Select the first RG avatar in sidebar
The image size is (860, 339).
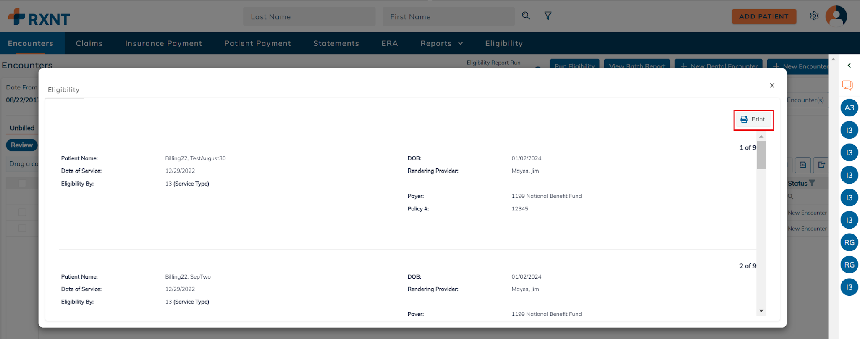click(849, 242)
